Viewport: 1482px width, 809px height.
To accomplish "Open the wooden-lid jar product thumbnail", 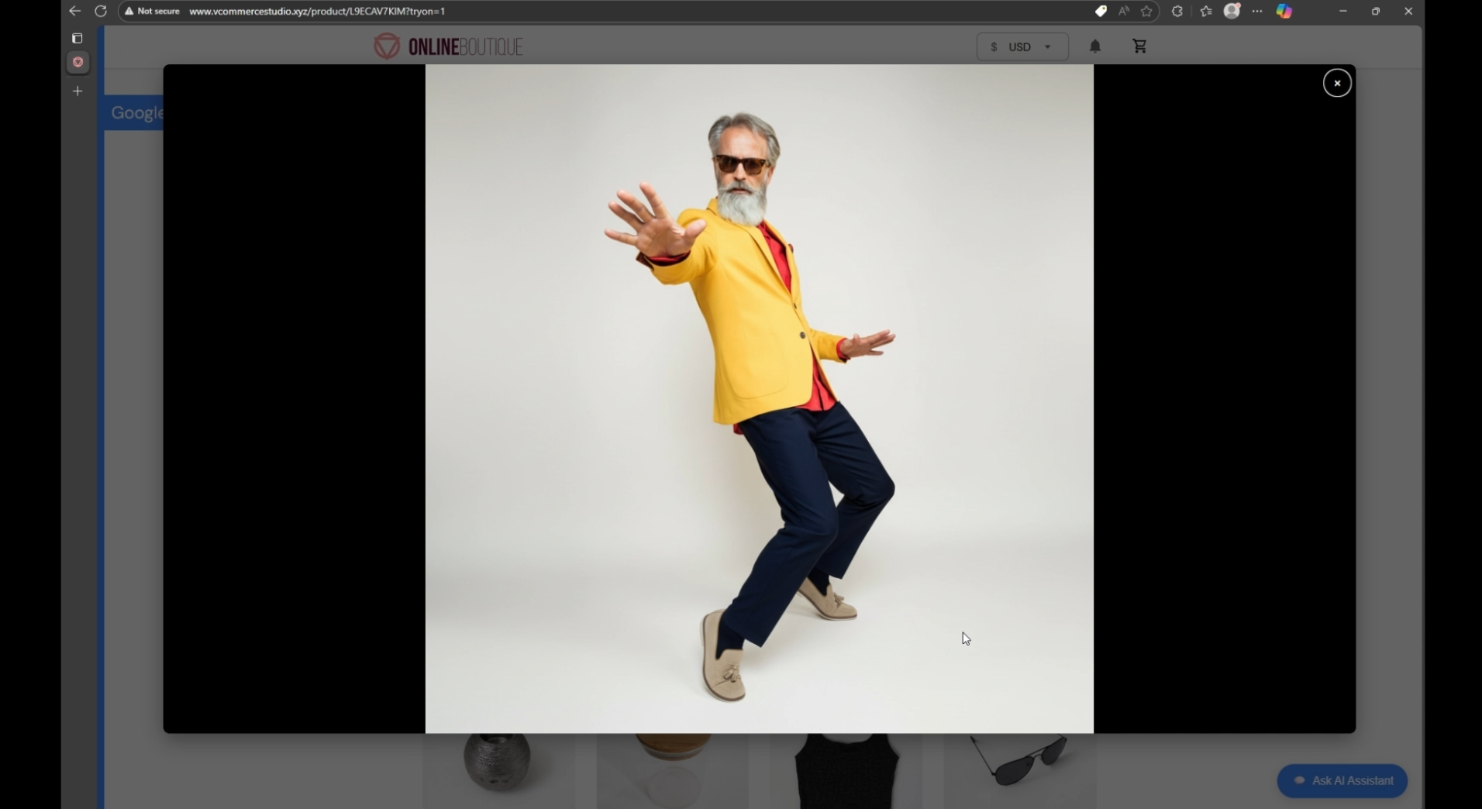I will point(672,771).
